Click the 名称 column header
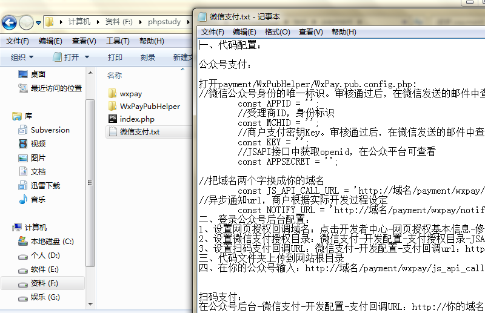This screenshot has height=313, width=485. [115, 75]
